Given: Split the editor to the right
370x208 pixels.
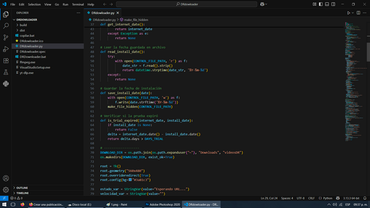Looking at the screenshot, I should pyautogui.click(x=358, y=13).
